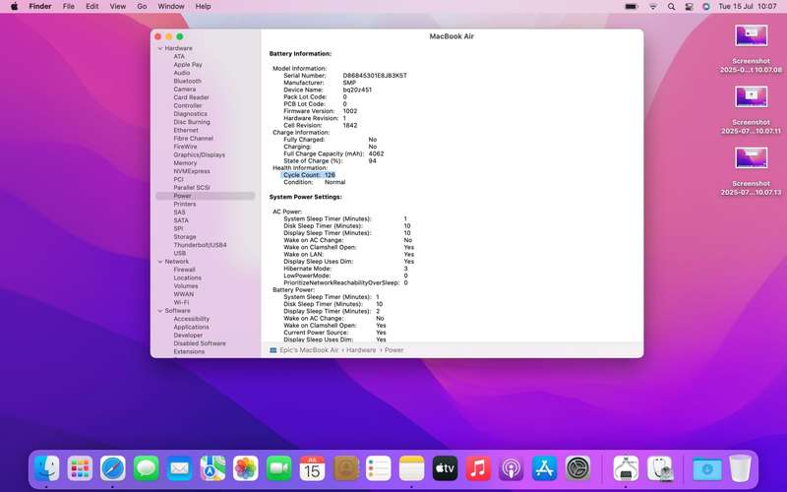Open Maps app in the Dock

point(212,469)
